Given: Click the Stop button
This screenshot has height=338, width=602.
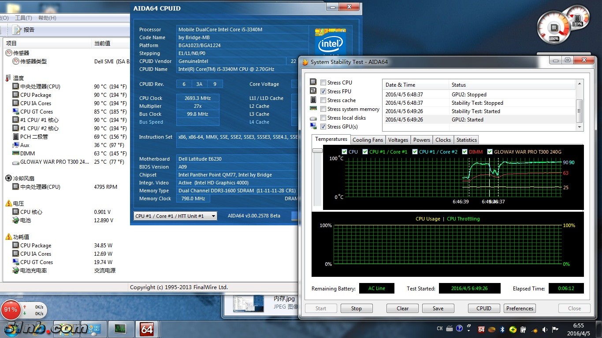Looking at the screenshot, I should coord(357,309).
